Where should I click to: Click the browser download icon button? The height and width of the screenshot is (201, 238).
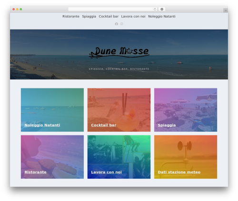coord(162,10)
